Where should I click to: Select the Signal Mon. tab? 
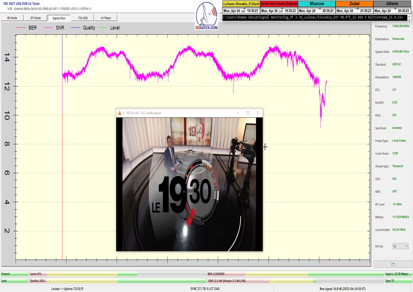click(59, 18)
